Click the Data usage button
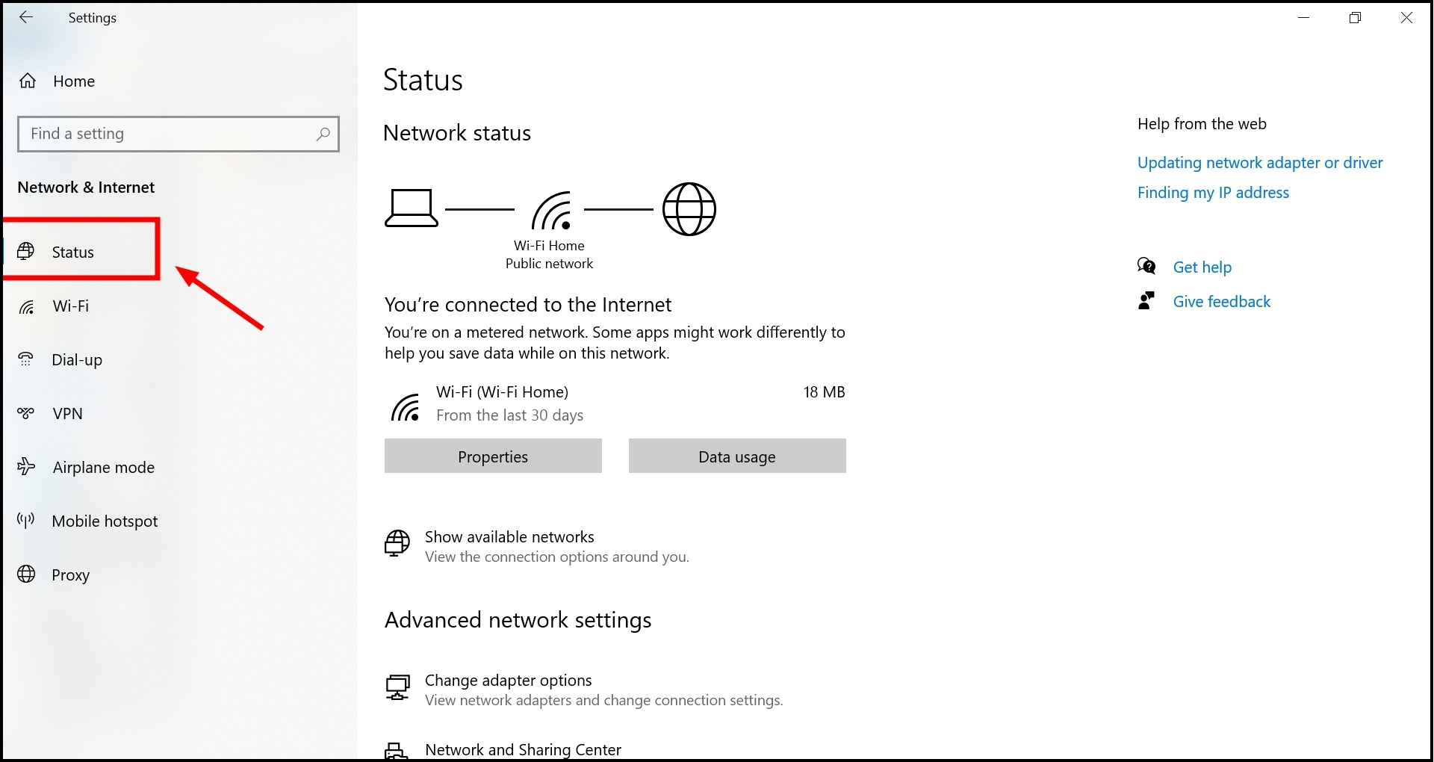 coord(737,456)
